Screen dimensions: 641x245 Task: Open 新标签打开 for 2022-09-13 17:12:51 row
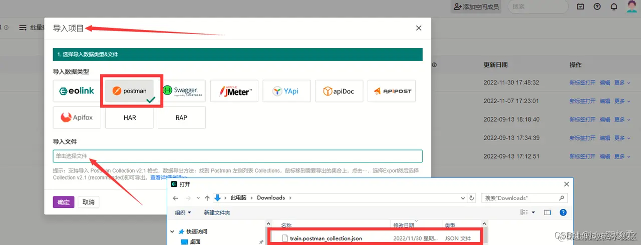(x=582, y=156)
